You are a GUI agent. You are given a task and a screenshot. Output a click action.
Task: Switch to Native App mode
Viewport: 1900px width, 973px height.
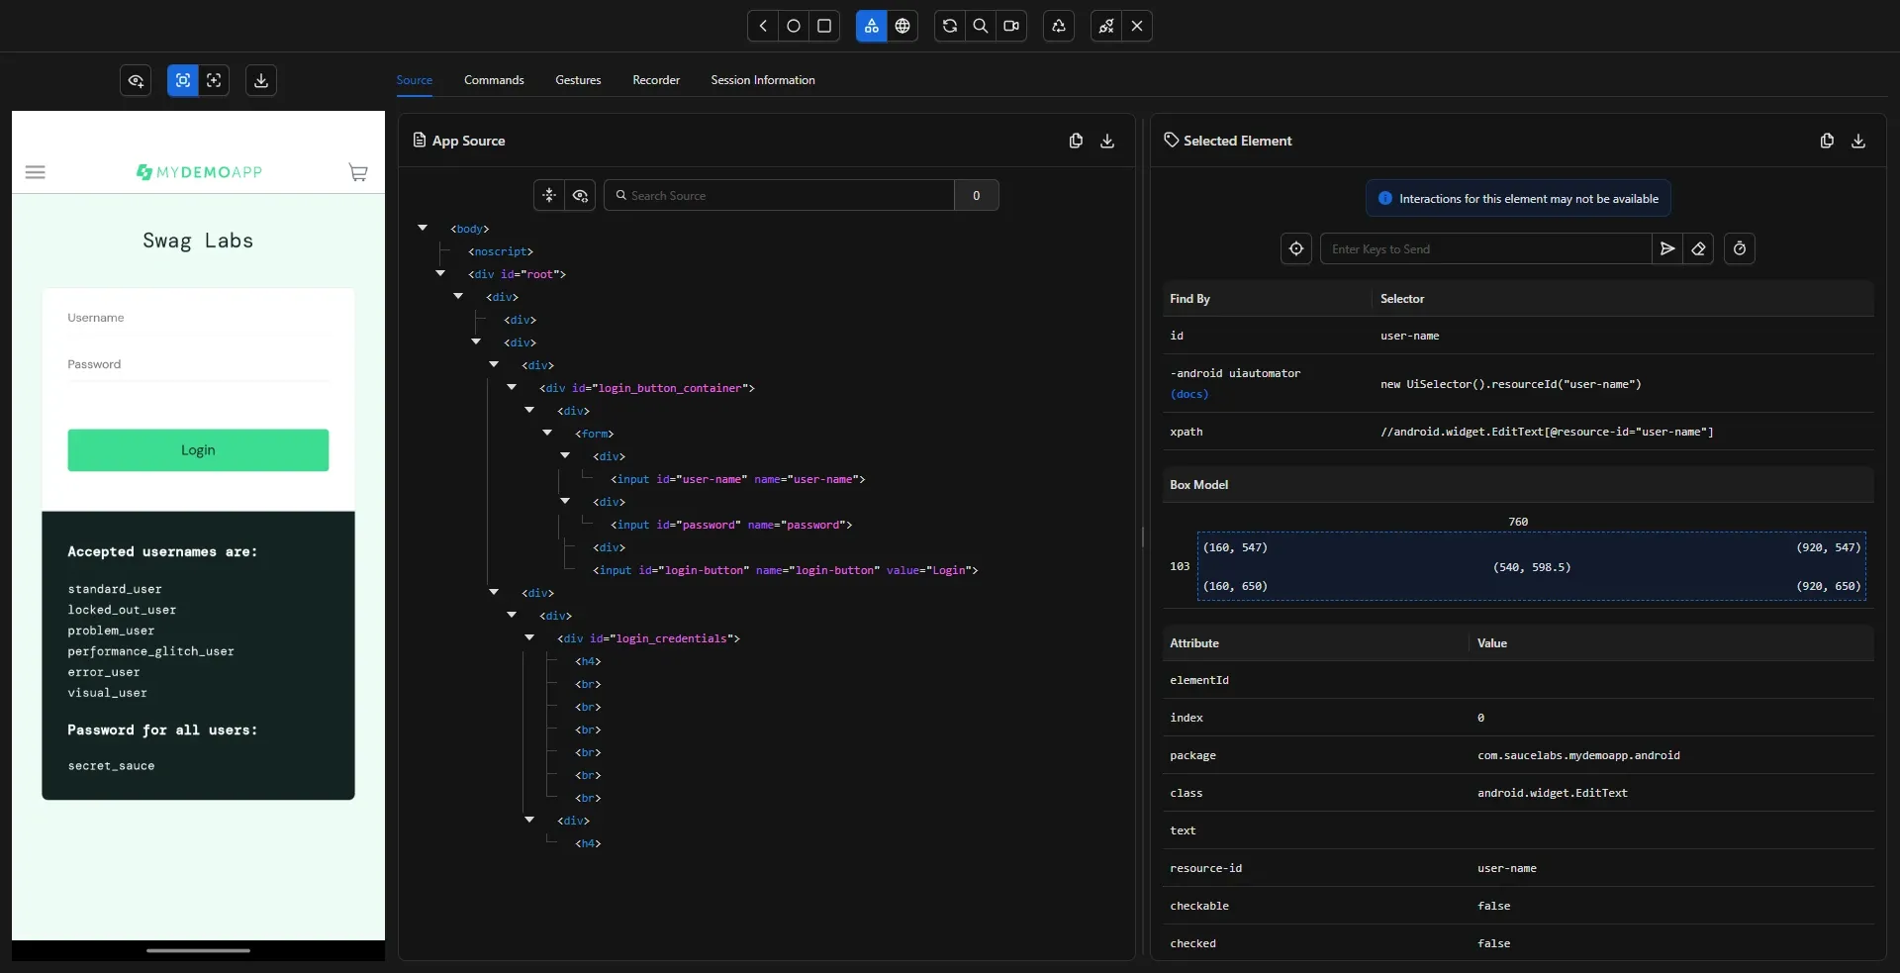pos(871,26)
